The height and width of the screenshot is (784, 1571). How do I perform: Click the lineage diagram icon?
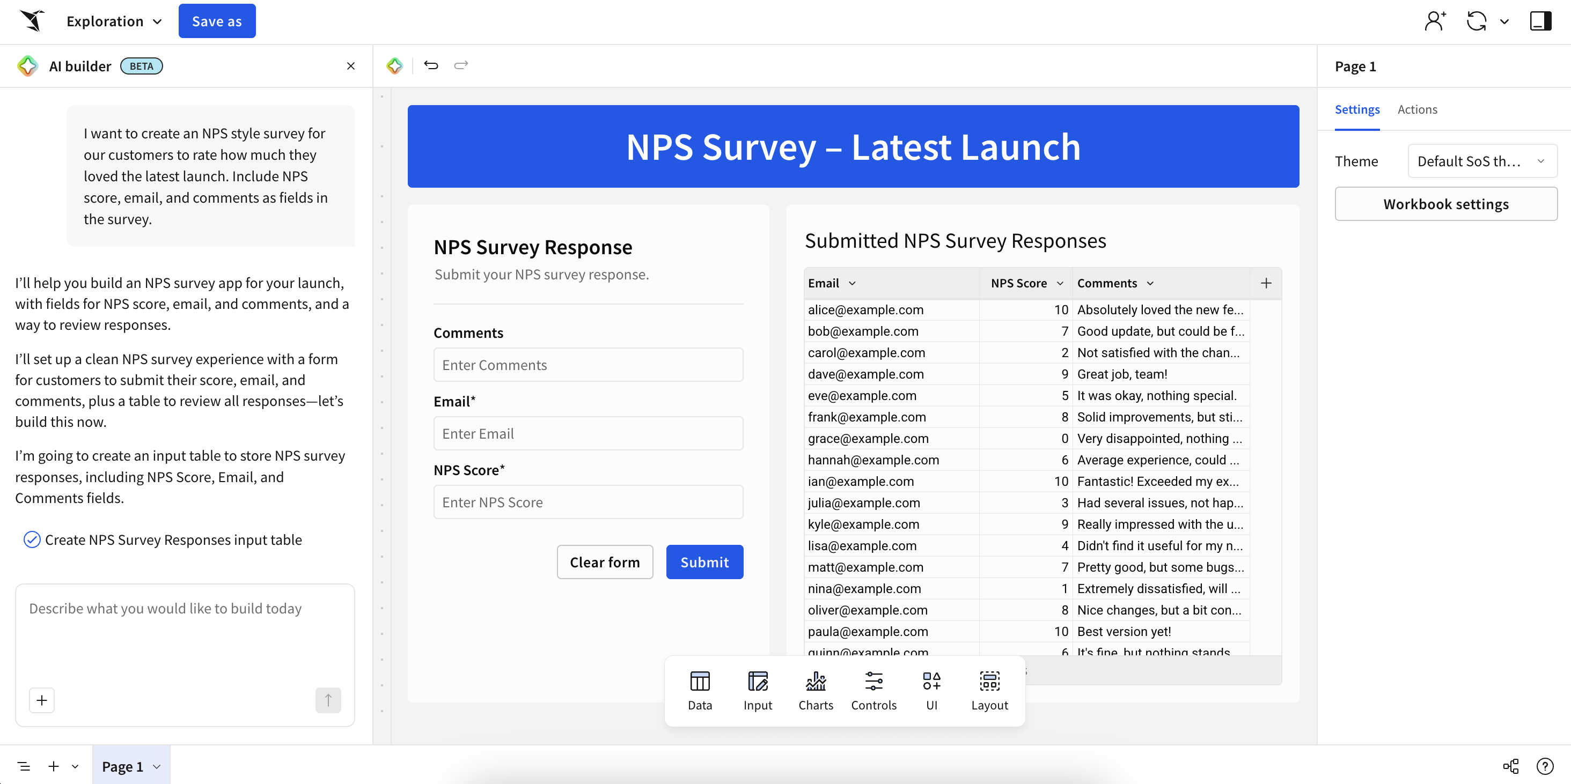pyautogui.click(x=1510, y=766)
